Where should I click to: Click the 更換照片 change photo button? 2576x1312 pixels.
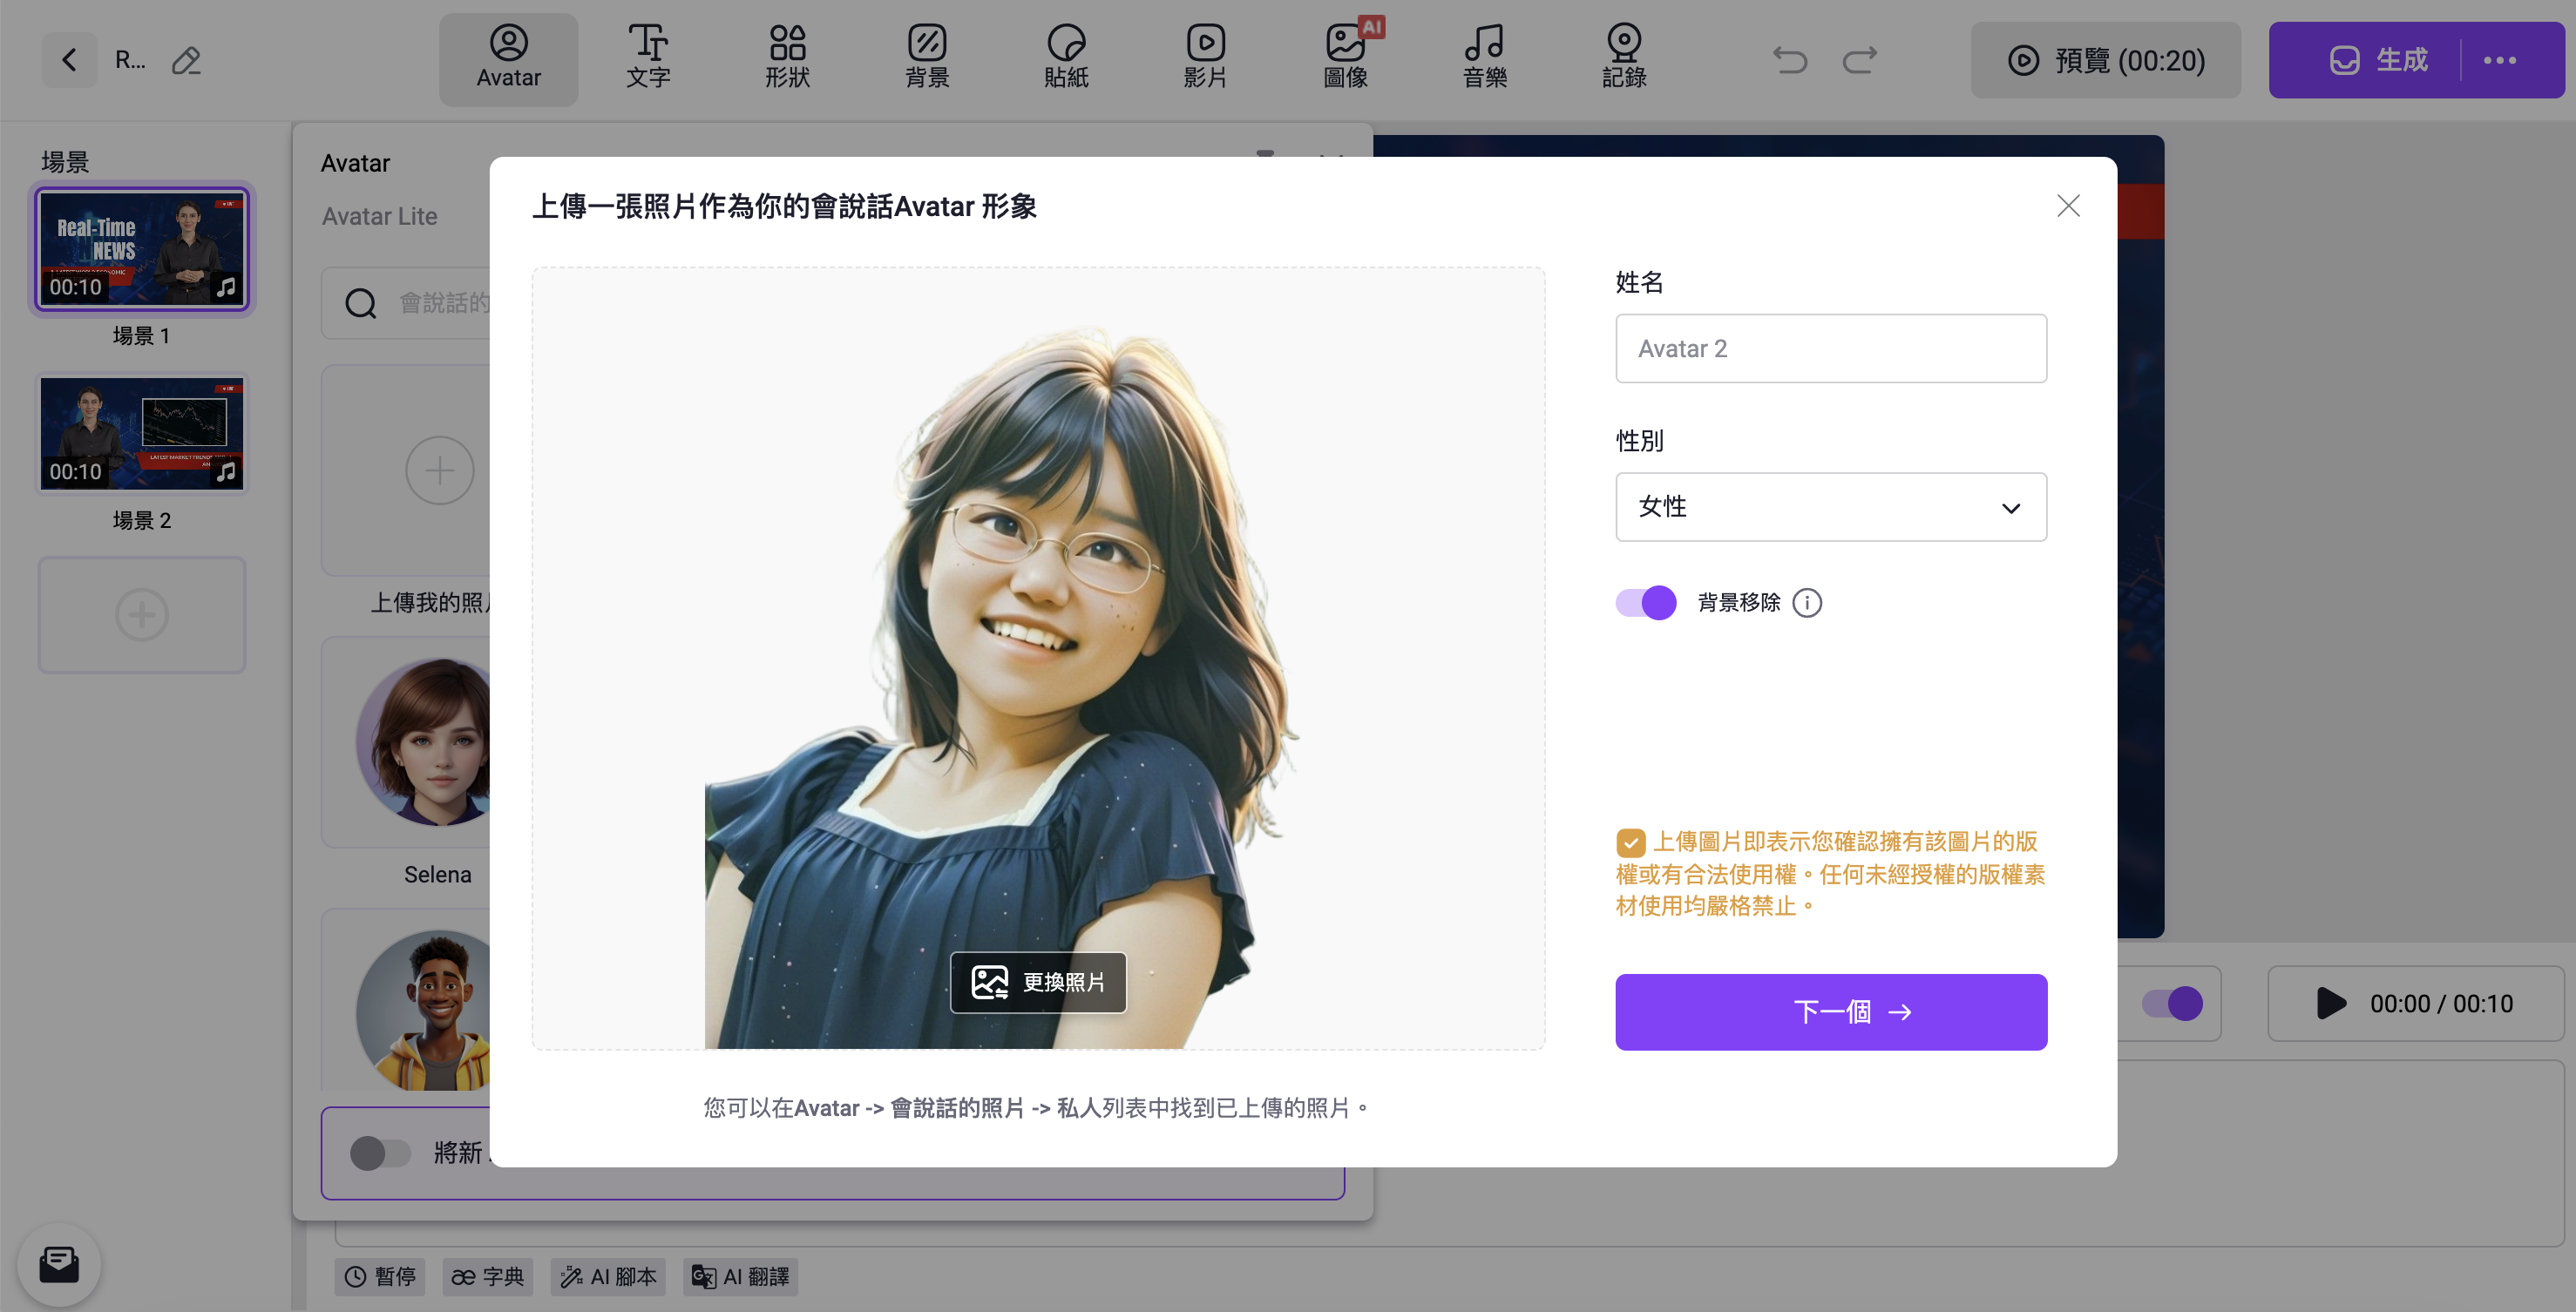click(1038, 982)
